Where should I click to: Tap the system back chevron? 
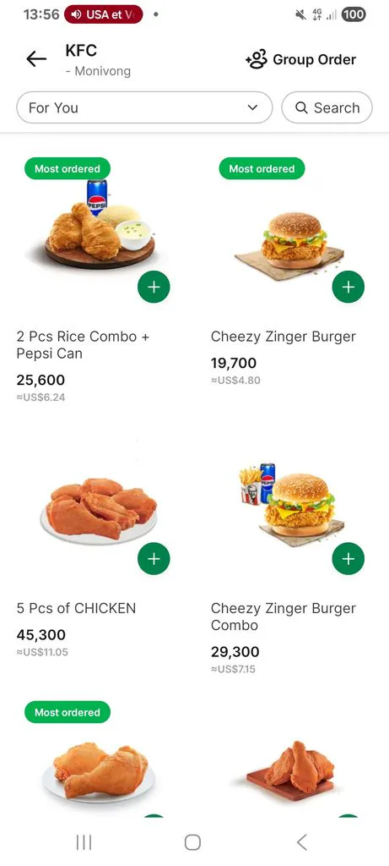tap(301, 842)
